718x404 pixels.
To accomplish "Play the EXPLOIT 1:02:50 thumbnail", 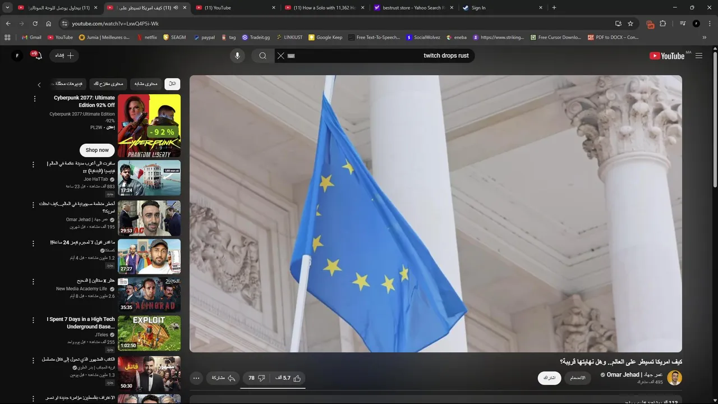I will click(149, 333).
